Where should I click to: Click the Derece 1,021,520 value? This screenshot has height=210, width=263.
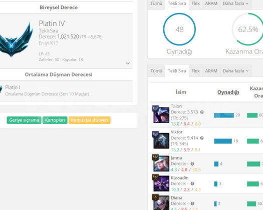click(x=68, y=36)
